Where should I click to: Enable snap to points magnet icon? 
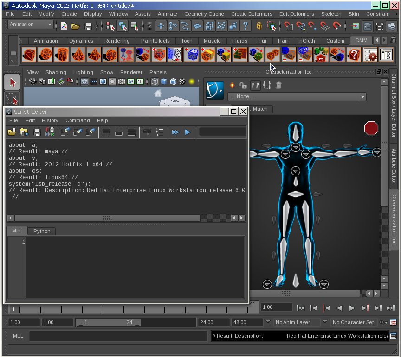click(312, 26)
